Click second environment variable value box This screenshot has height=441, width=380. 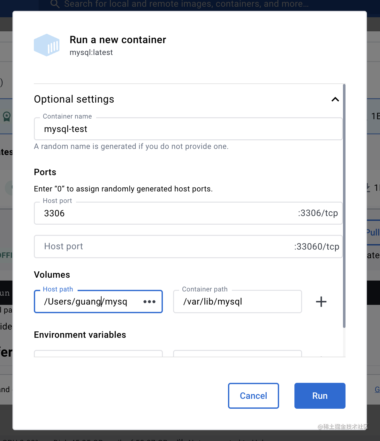[x=237, y=354]
